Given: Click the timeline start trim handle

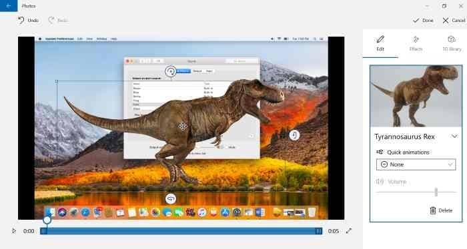Looking at the screenshot, I should tap(43, 231).
